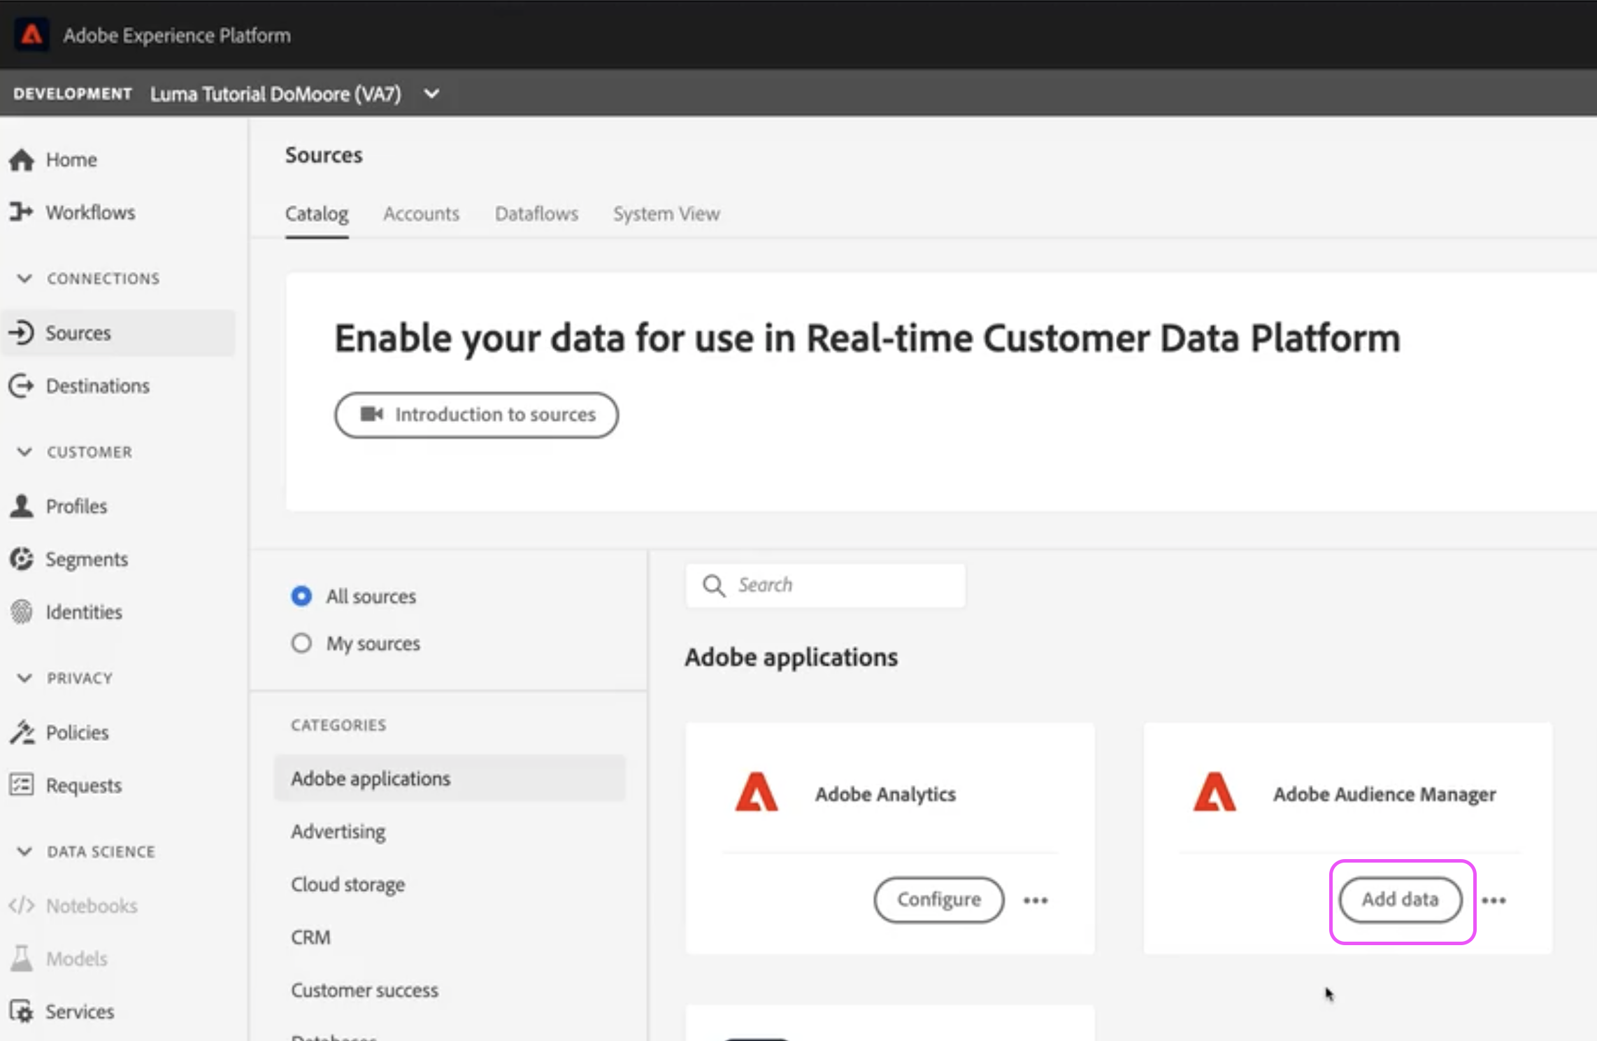Collapse the CUSTOMER sidebar section
The width and height of the screenshot is (1597, 1041).
[24, 452]
